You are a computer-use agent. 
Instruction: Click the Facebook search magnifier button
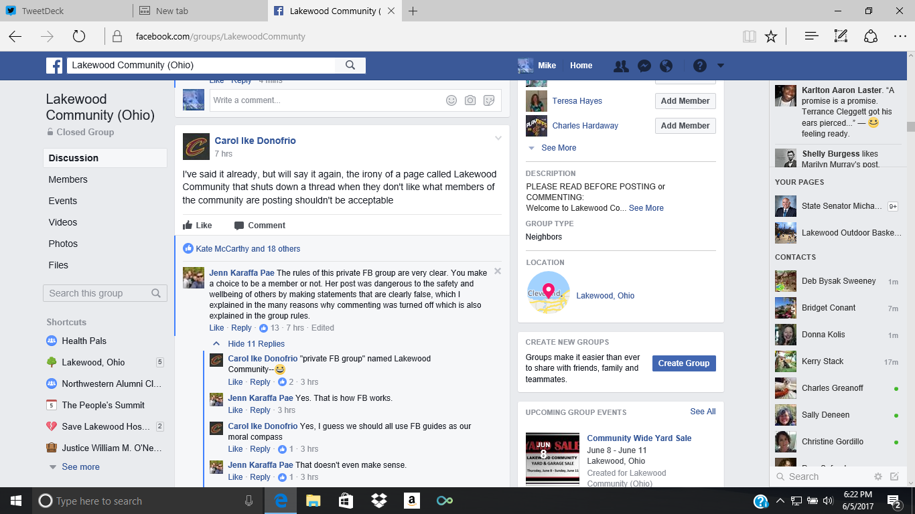350,65
